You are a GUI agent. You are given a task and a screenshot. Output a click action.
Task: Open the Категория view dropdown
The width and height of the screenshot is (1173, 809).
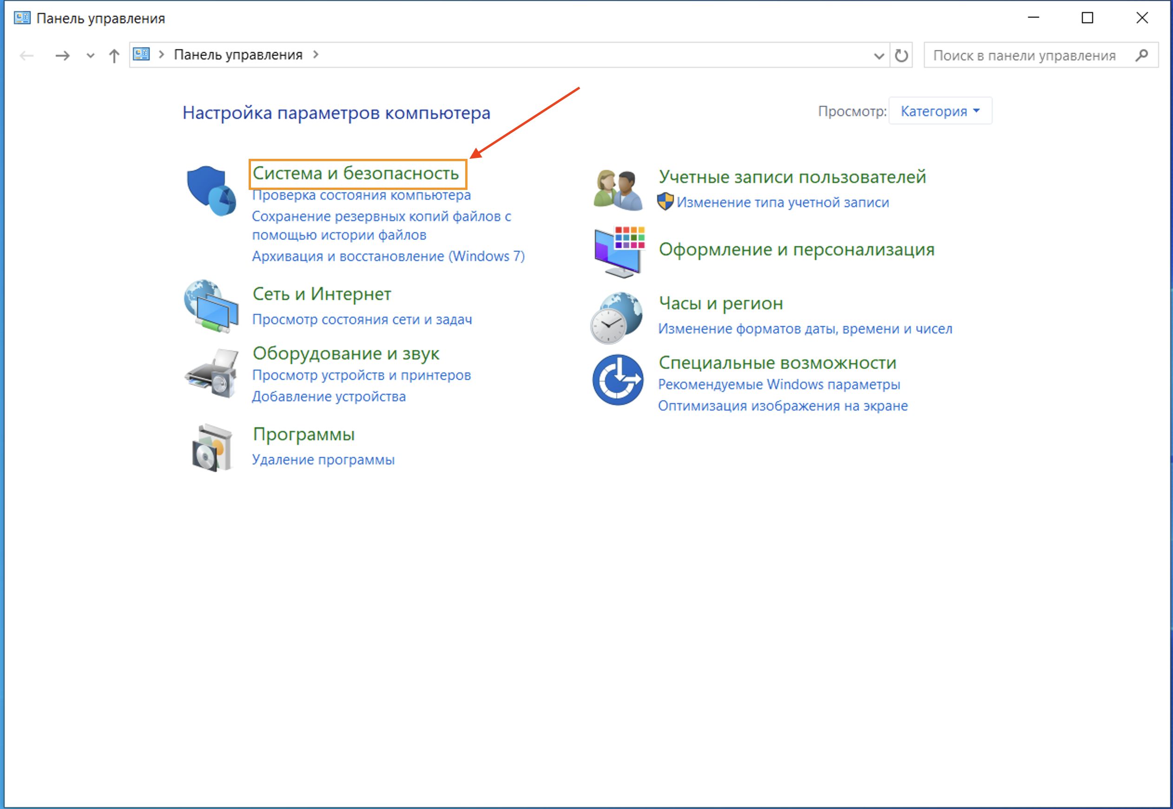[940, 111]
